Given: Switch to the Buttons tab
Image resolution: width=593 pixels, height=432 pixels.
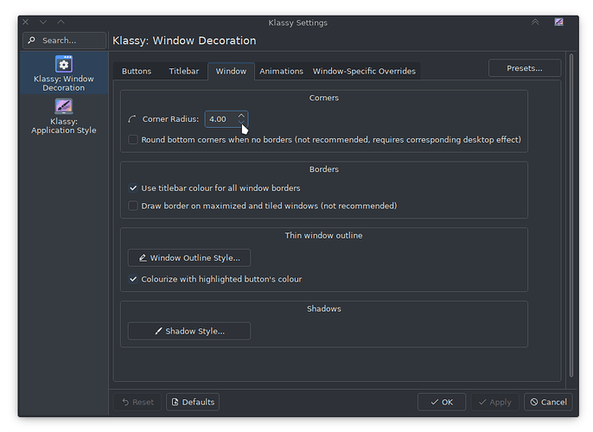Looking at the screenshot, I should pyautogui.click(x=136, y=71).
